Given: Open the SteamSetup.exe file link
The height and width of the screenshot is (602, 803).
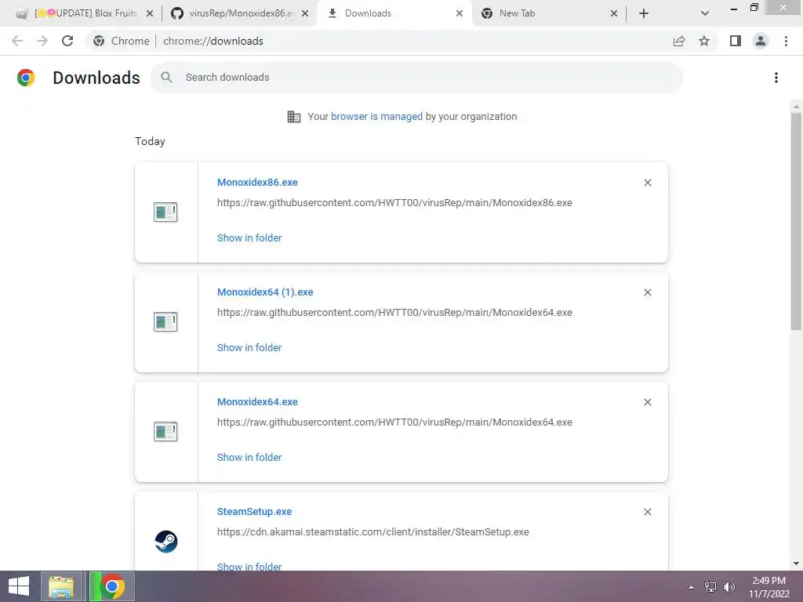Looking at the screenshot, I should point(255,511).
